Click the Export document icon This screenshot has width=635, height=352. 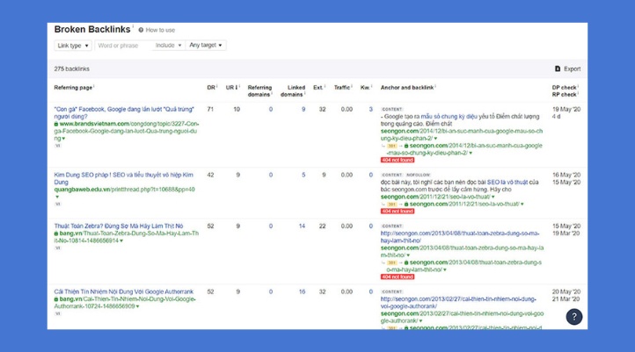pyautogui.click(x=558, y=68)
